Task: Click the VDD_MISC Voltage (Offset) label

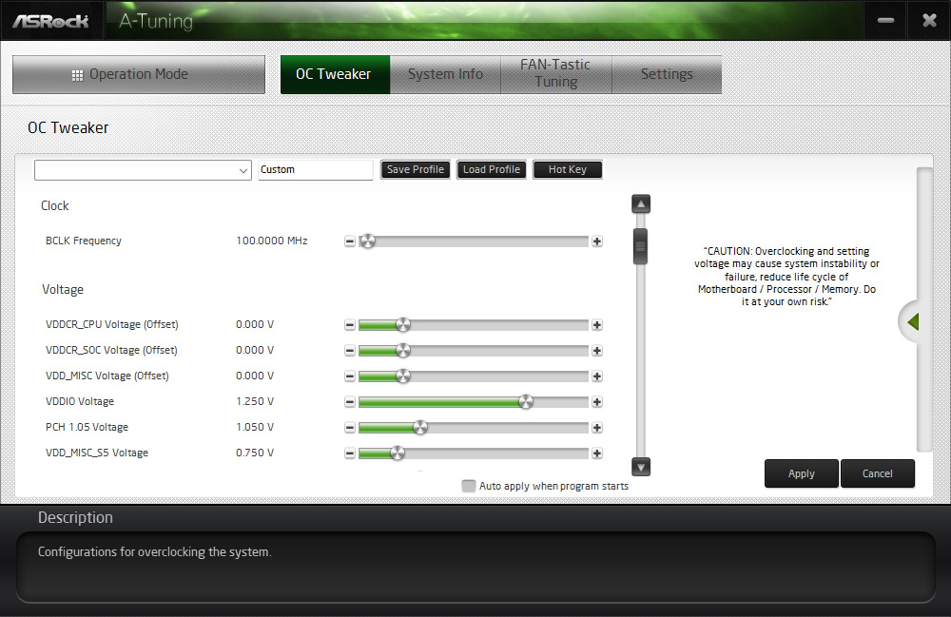Action: pos(107,376)
